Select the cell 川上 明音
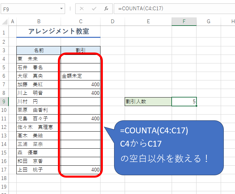The height and width of the screenshot is (194, 235). pos(39,93)
